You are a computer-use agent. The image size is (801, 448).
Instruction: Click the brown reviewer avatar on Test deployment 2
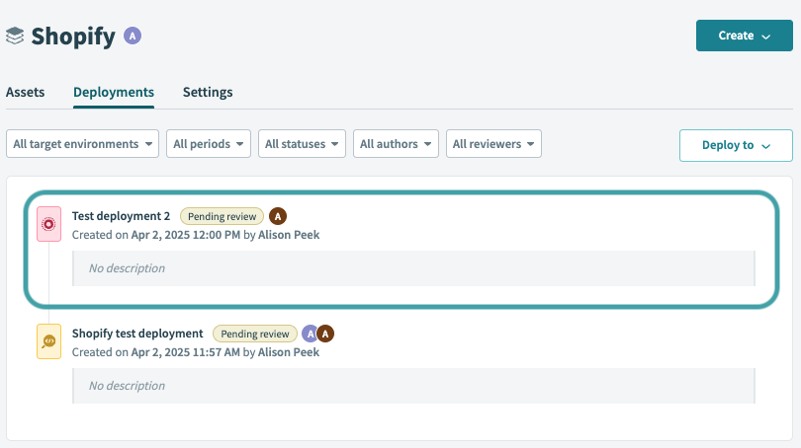coord(278,216)
